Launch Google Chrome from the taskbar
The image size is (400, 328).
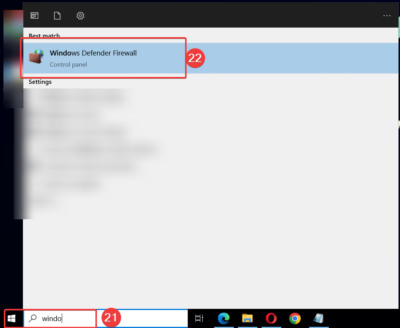tap(295, 318)
